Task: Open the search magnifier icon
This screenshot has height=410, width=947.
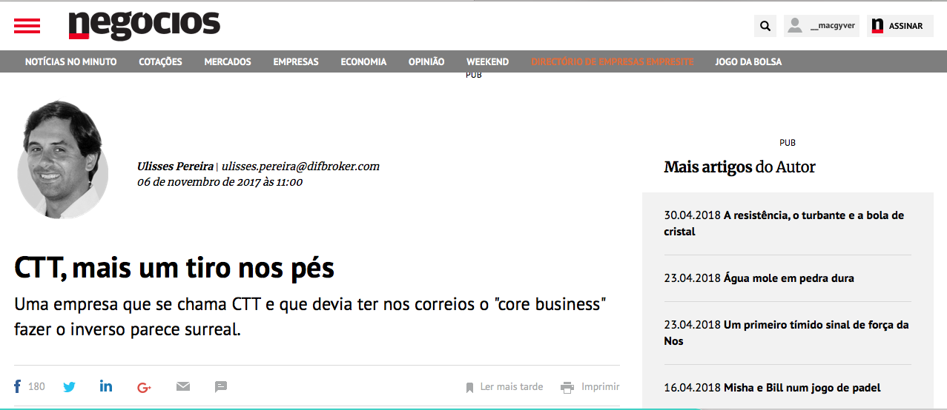Action: point(765,26)
